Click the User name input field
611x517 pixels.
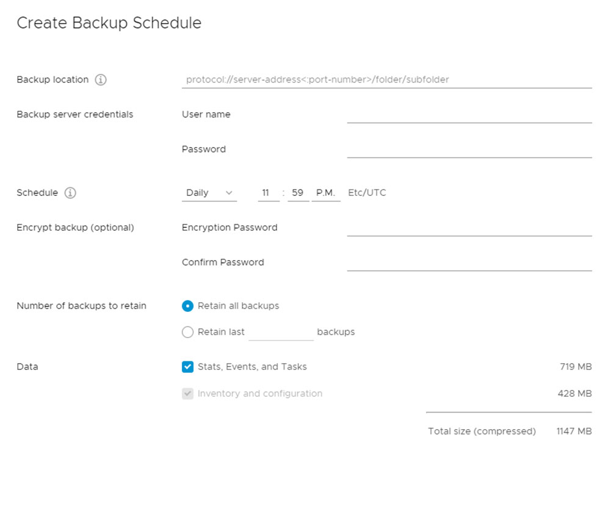pos(469,115)
